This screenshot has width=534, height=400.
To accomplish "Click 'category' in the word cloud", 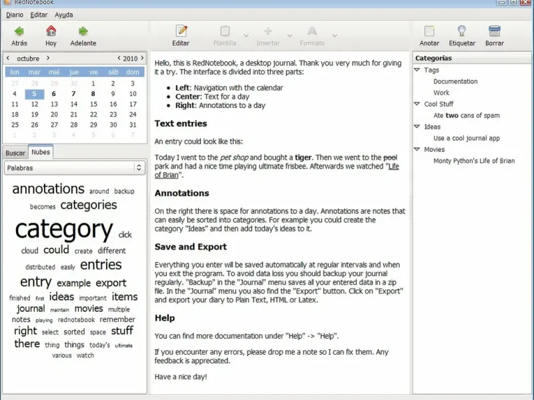I will point(64,229).
